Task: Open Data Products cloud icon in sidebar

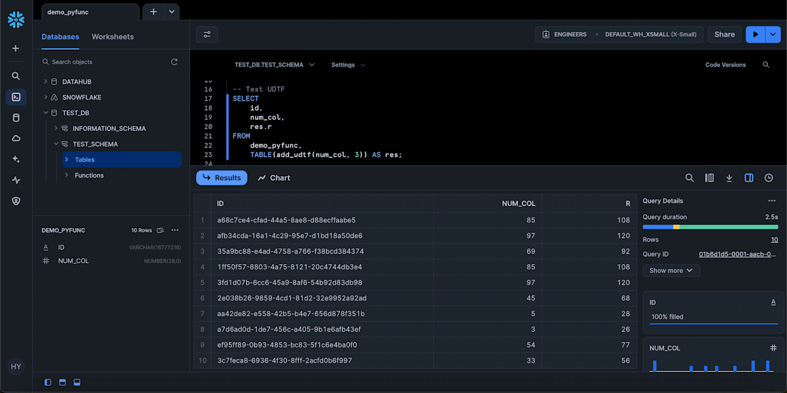Action: [x=16, y=138]
